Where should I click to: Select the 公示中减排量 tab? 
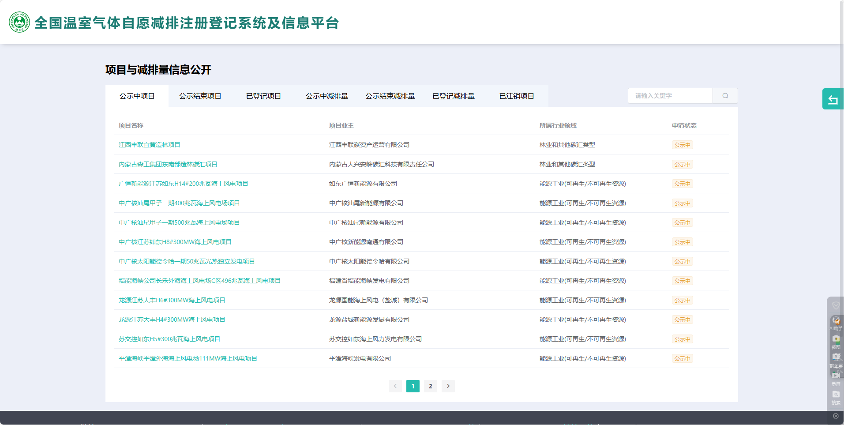pos(327,96)
